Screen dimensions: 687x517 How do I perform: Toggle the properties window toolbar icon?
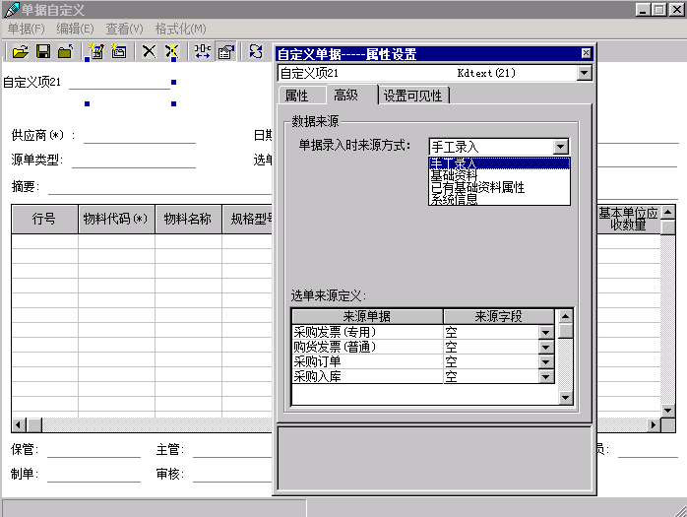(x=226, y=51)
